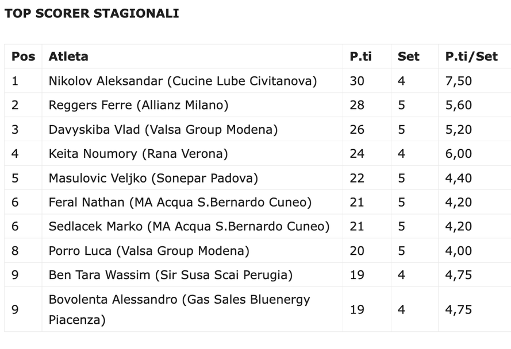Click Porro Luca's 4,00 average cell

(459, 251)
